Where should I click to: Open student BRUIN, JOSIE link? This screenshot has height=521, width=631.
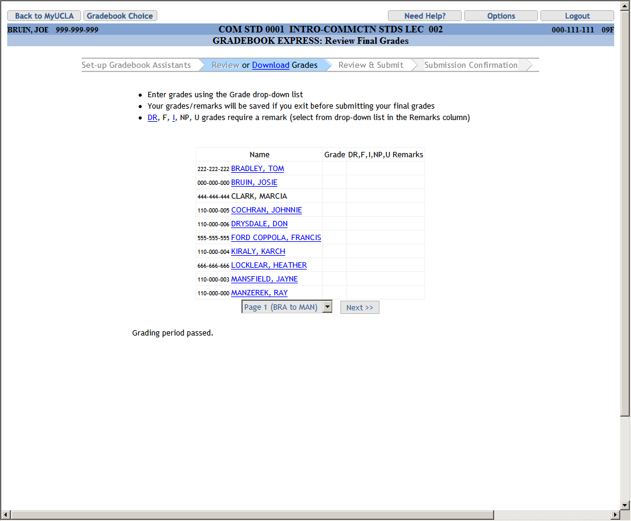254,182
